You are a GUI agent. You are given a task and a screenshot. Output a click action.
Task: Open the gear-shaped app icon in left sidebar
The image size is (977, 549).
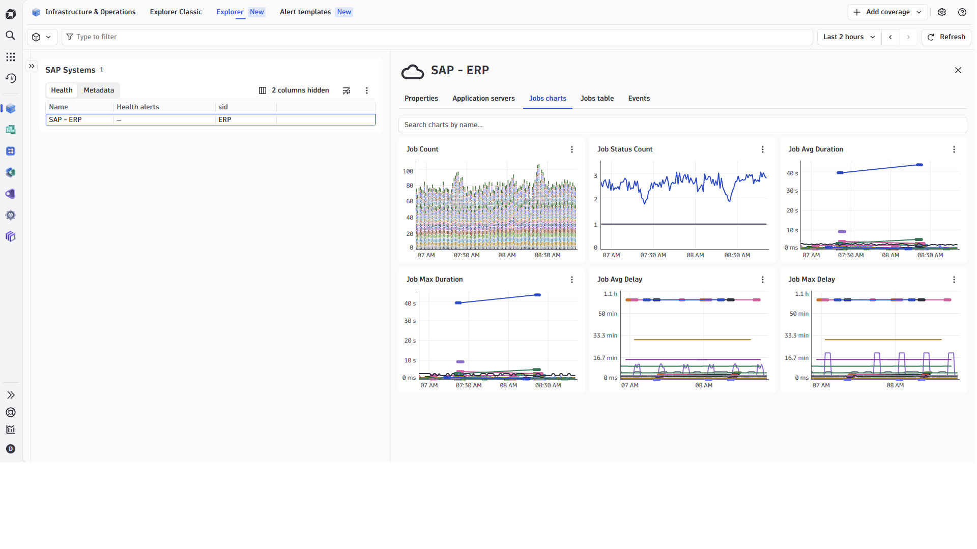tap(10, 216)
